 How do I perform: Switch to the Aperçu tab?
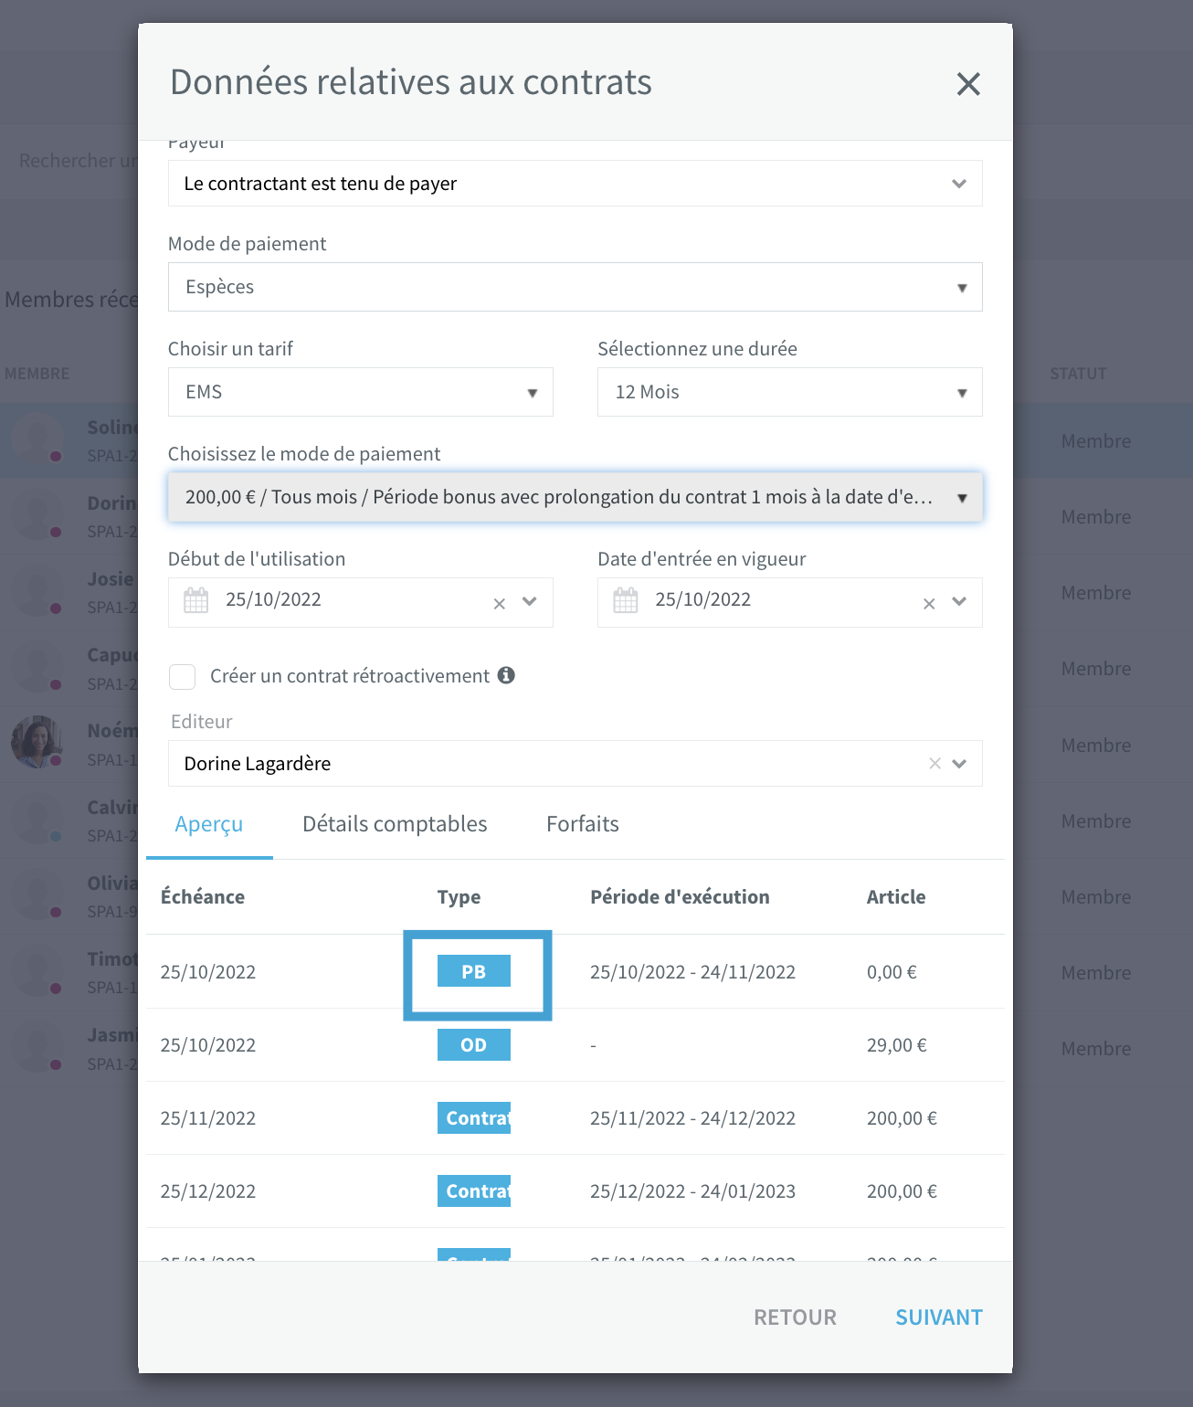[x=209, y=824]
